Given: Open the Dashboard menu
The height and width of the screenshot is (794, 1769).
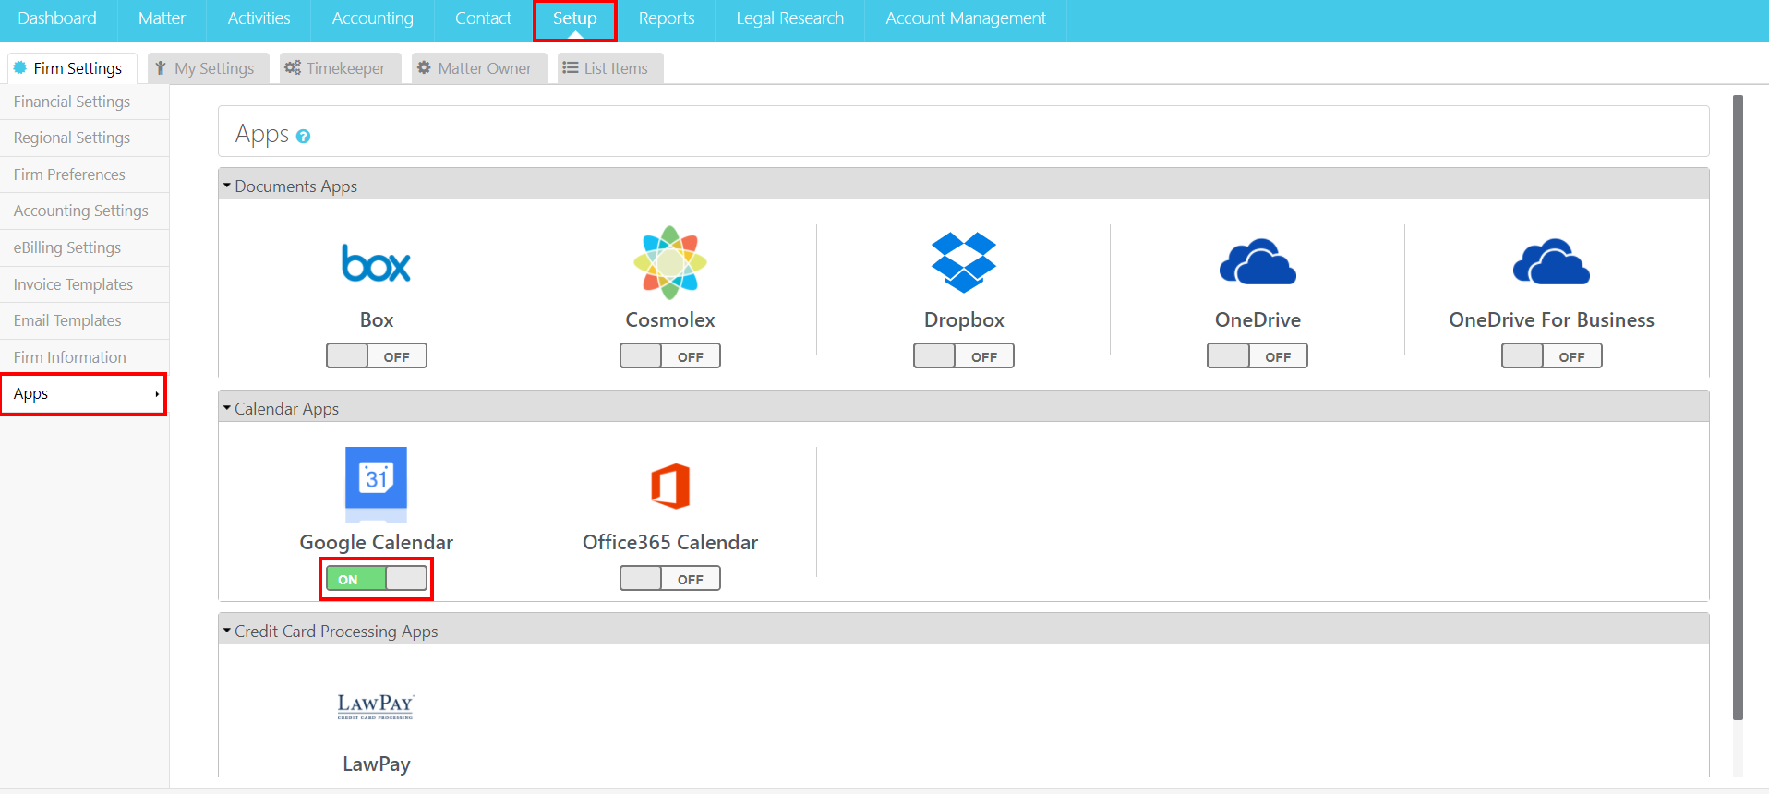Looking at the screenshot, I should [57, 18].
